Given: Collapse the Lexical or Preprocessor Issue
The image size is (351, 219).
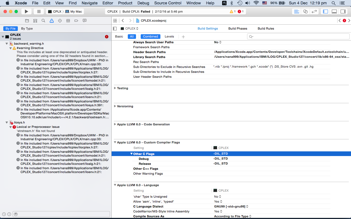Looking at the screenshot, I should click(x=11, y=127).
